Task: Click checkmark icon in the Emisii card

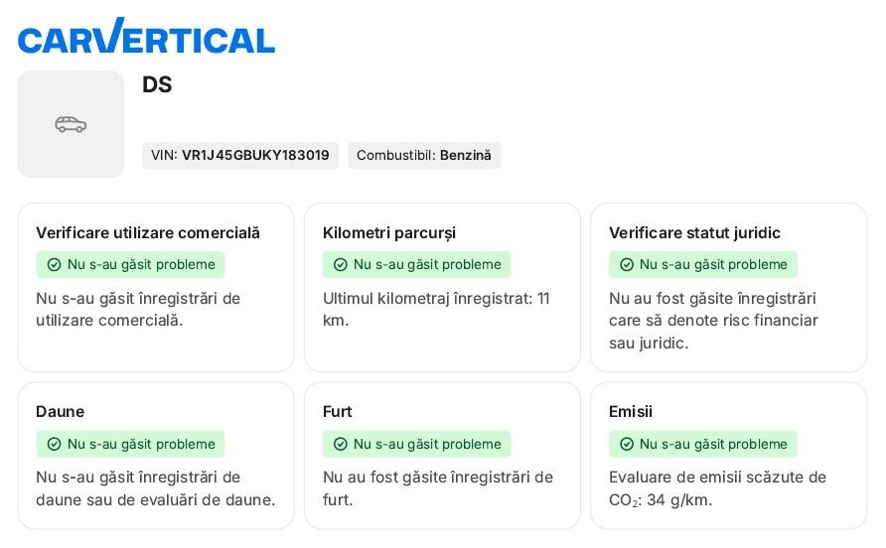Action: (x=627, y=444)
